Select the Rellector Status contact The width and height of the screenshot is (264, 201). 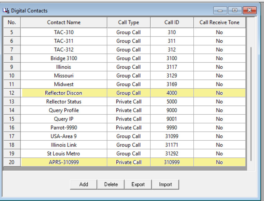(x=64, y=102)
